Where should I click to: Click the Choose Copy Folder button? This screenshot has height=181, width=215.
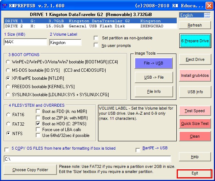(x=30, y=170)
